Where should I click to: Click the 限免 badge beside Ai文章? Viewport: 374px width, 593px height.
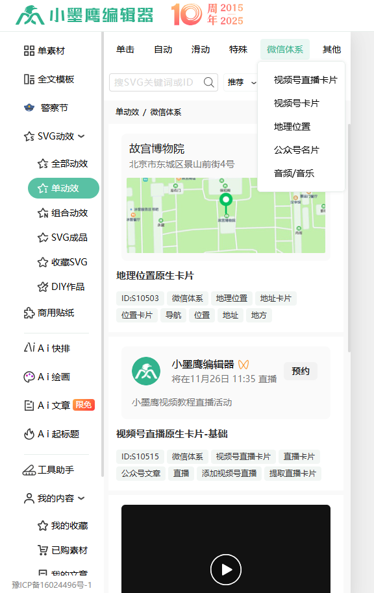tap(83, 405)
